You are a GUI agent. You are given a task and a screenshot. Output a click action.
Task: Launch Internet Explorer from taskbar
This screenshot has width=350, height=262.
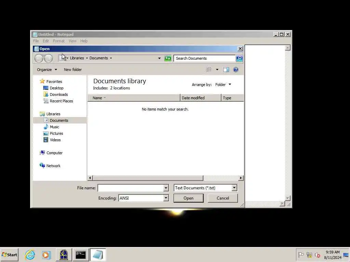pyautogui.click(x=30, y=254)
